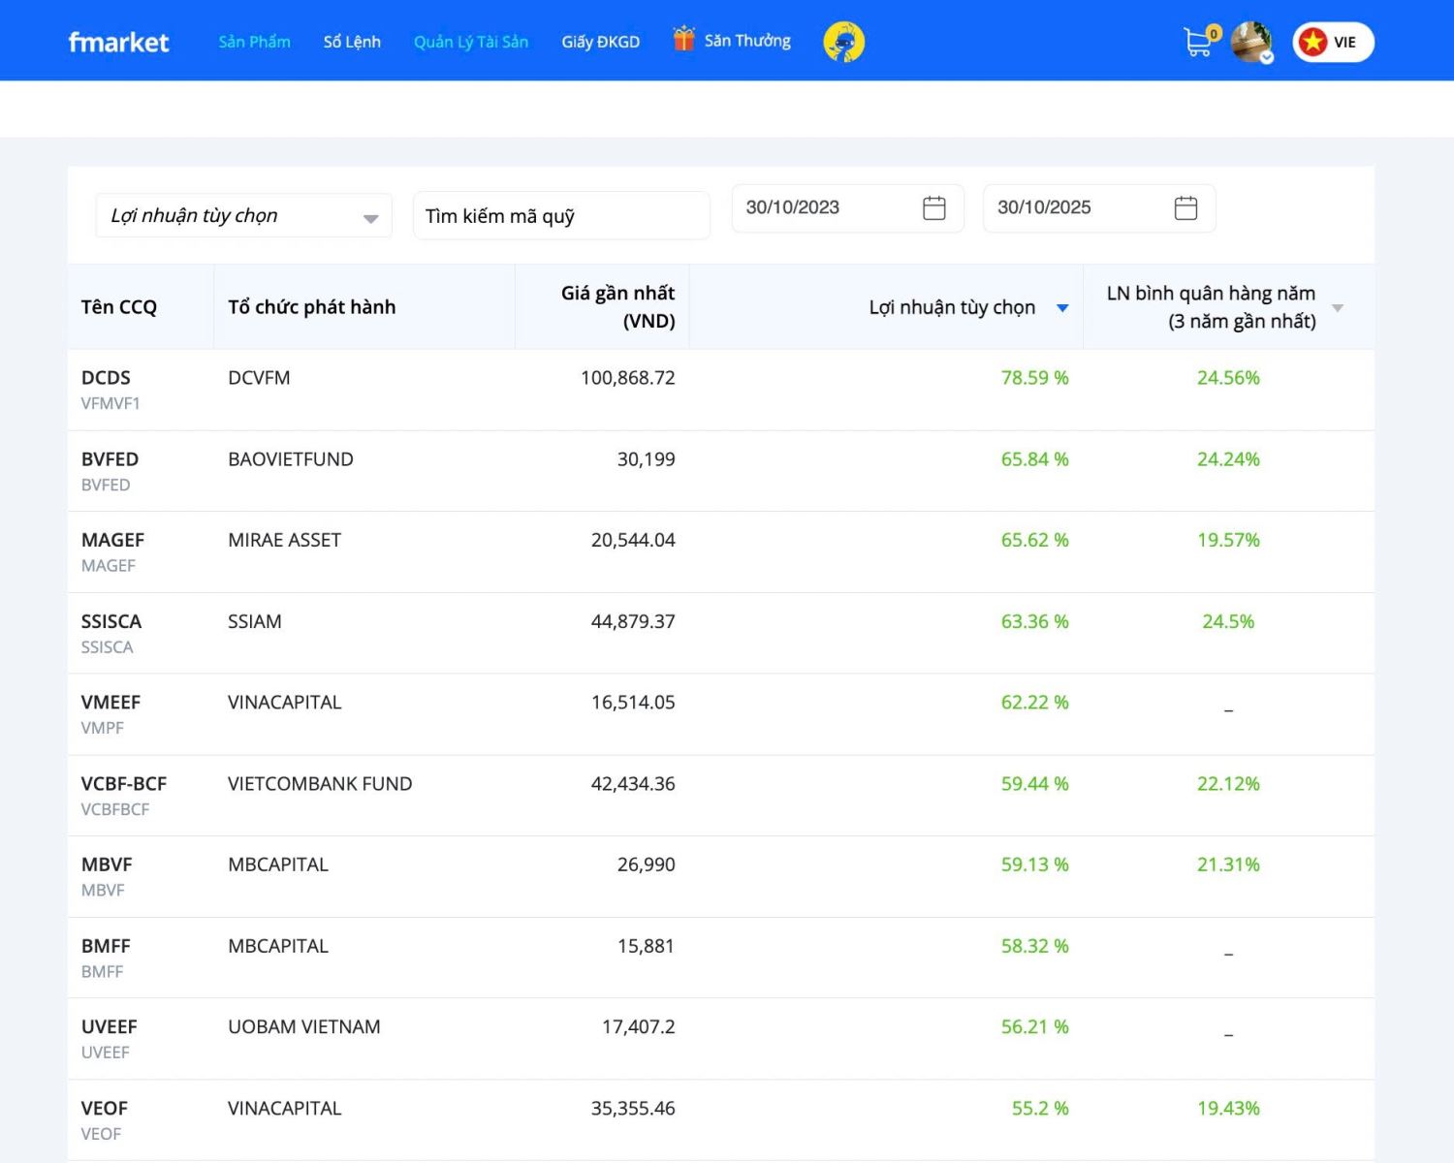The height and width of the screenshot is (1163, 1454).
Task: Click the gift box icon
Action: coord(684,40)
